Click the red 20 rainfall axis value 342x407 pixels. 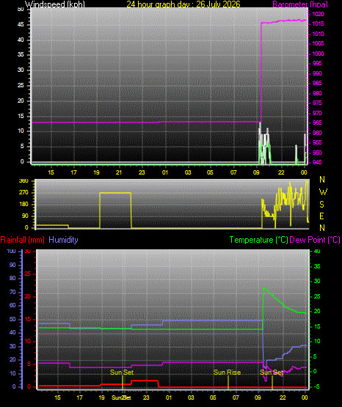click(x=27, y=297)
